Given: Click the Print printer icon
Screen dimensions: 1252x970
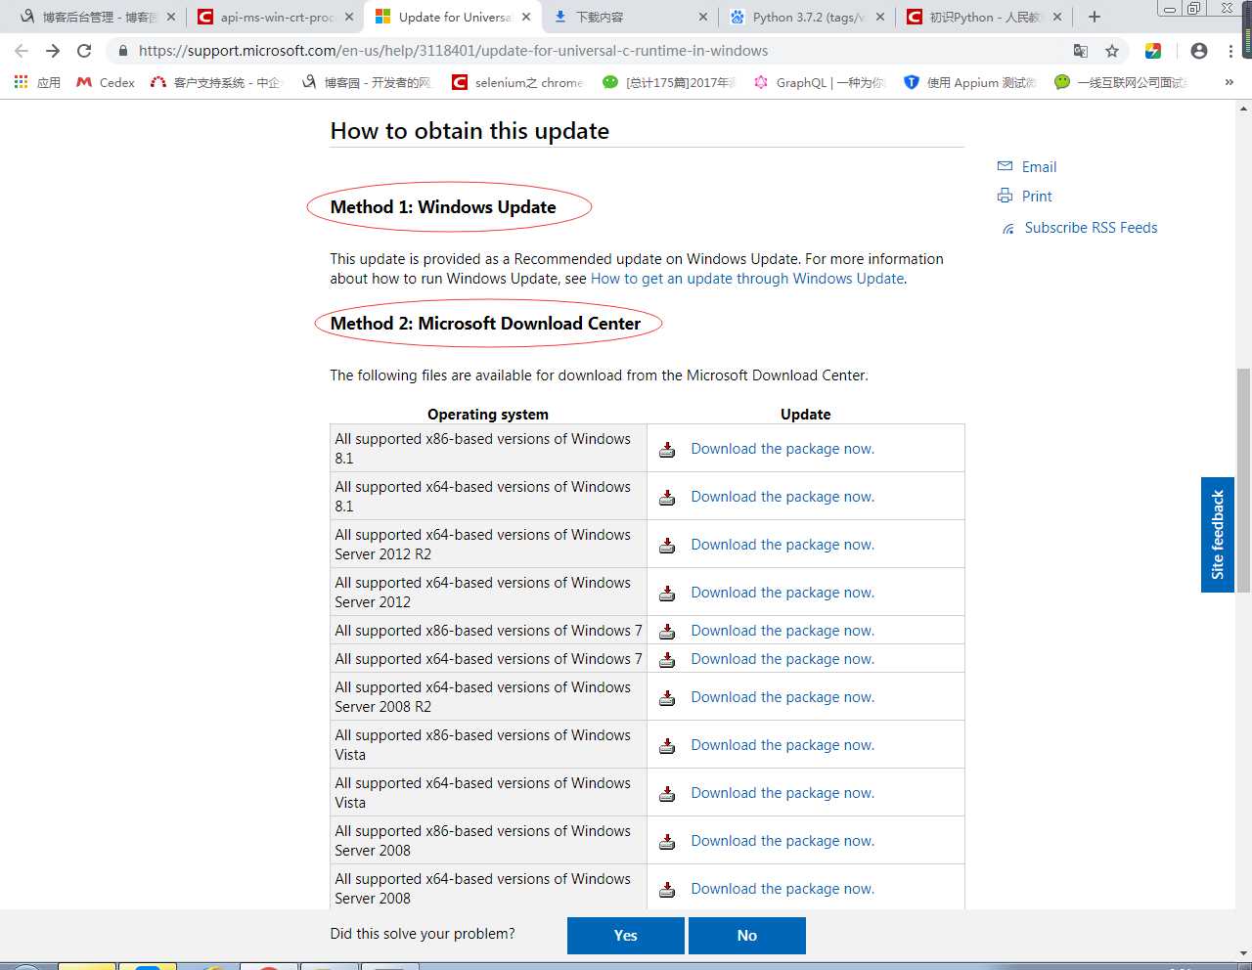Looking at the screenshot, I should [1005, 196].
